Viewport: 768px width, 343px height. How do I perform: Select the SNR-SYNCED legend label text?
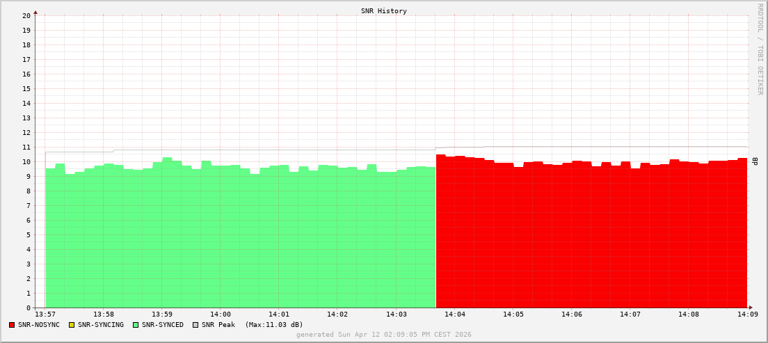(163, 325)
